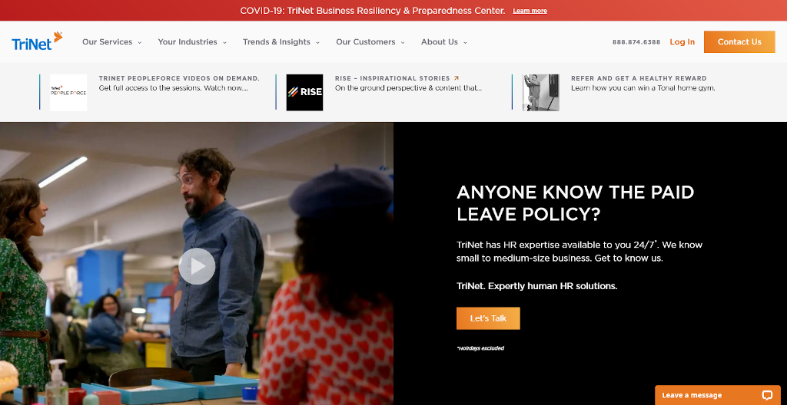
Task: Open the Our Services menu
Action: click(x=107, y=42)
